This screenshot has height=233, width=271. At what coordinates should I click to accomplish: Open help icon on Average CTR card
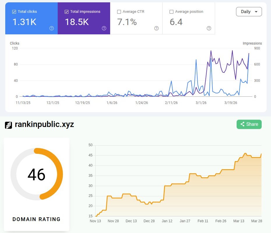point(156,28)
